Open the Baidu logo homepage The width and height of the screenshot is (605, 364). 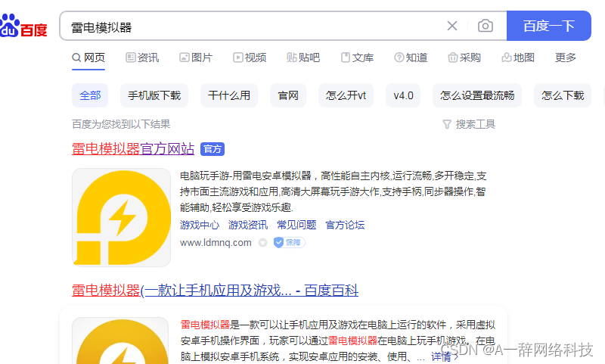pyautogui.click(x=23, y=26)
